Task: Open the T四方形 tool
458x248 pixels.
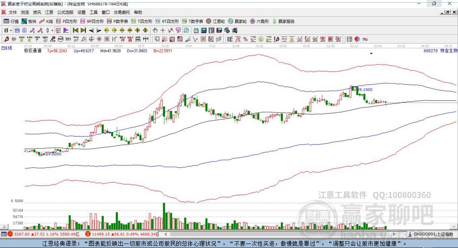Action: (142, 21)
